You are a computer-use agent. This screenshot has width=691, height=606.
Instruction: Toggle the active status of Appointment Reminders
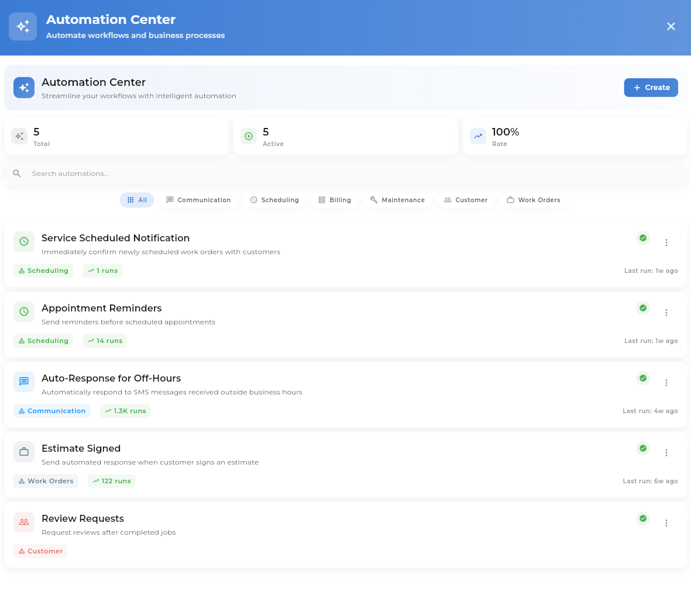pyautogui.click(x=642, y=308)
